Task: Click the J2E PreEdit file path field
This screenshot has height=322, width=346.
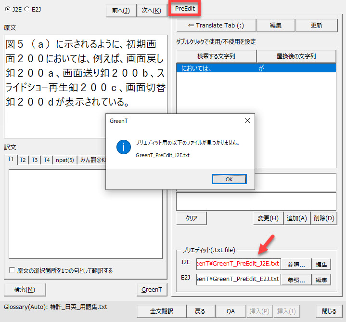Action: coord(238,263)
